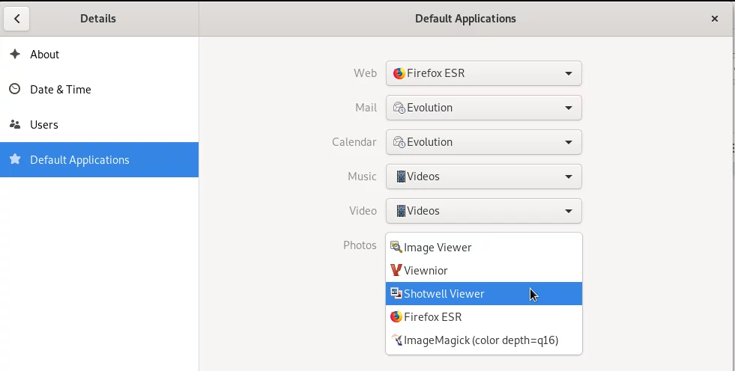Viewport: 735px width, 371px height.
Task: Click the Video field label
Action: (363, 211)
